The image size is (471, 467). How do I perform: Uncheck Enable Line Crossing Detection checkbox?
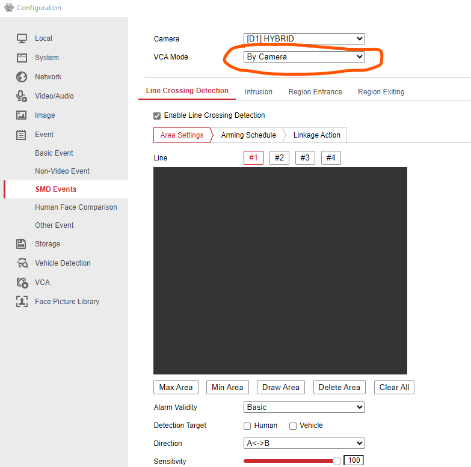[x=157, y=115]
